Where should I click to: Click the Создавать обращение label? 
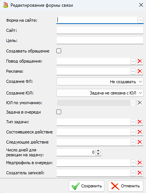(x=28, y=51)
